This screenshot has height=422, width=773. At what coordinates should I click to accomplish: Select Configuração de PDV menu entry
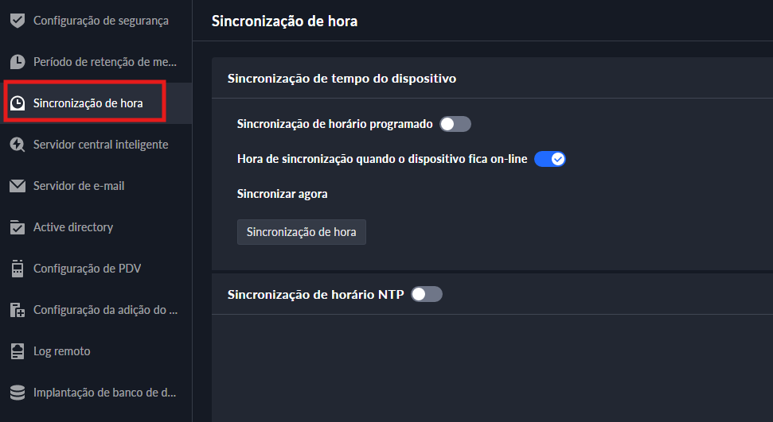pos(87,269)
